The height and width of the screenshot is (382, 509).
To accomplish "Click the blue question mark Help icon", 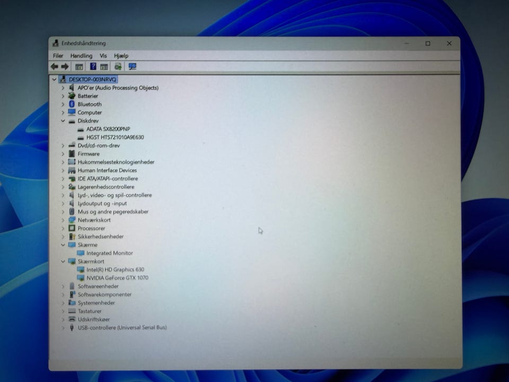I will [93, 66].
